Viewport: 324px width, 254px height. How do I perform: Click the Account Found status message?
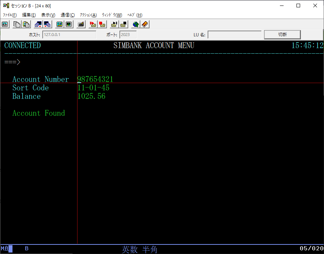[39, 113]
